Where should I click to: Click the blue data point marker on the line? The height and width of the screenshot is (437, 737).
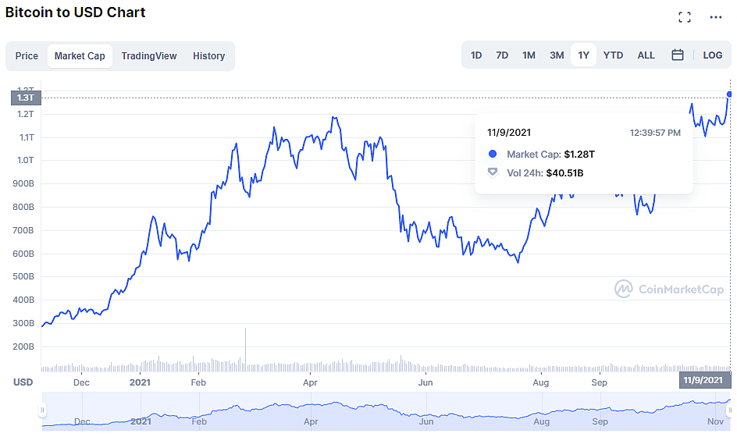[x=729, y=94]
